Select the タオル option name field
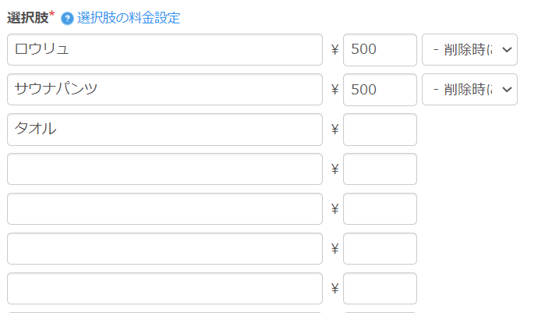The image size is (538, 313). pyautogui.click(x=165, y=130)
